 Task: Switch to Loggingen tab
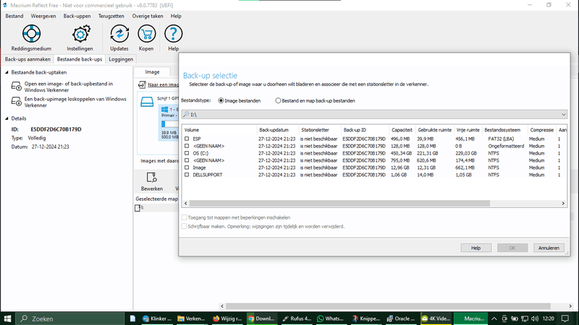[121, 59]
